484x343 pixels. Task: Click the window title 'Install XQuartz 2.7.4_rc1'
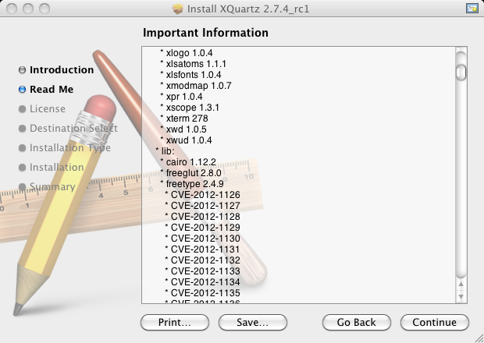[x=248, y=9]
